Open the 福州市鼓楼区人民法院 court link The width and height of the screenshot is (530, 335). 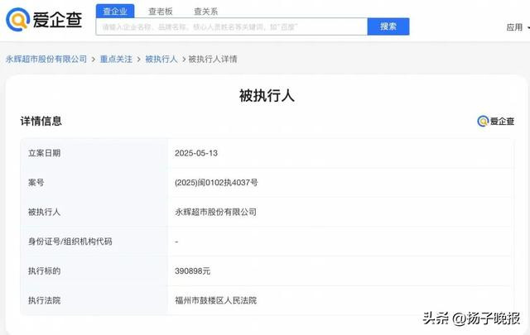[215, 300]
